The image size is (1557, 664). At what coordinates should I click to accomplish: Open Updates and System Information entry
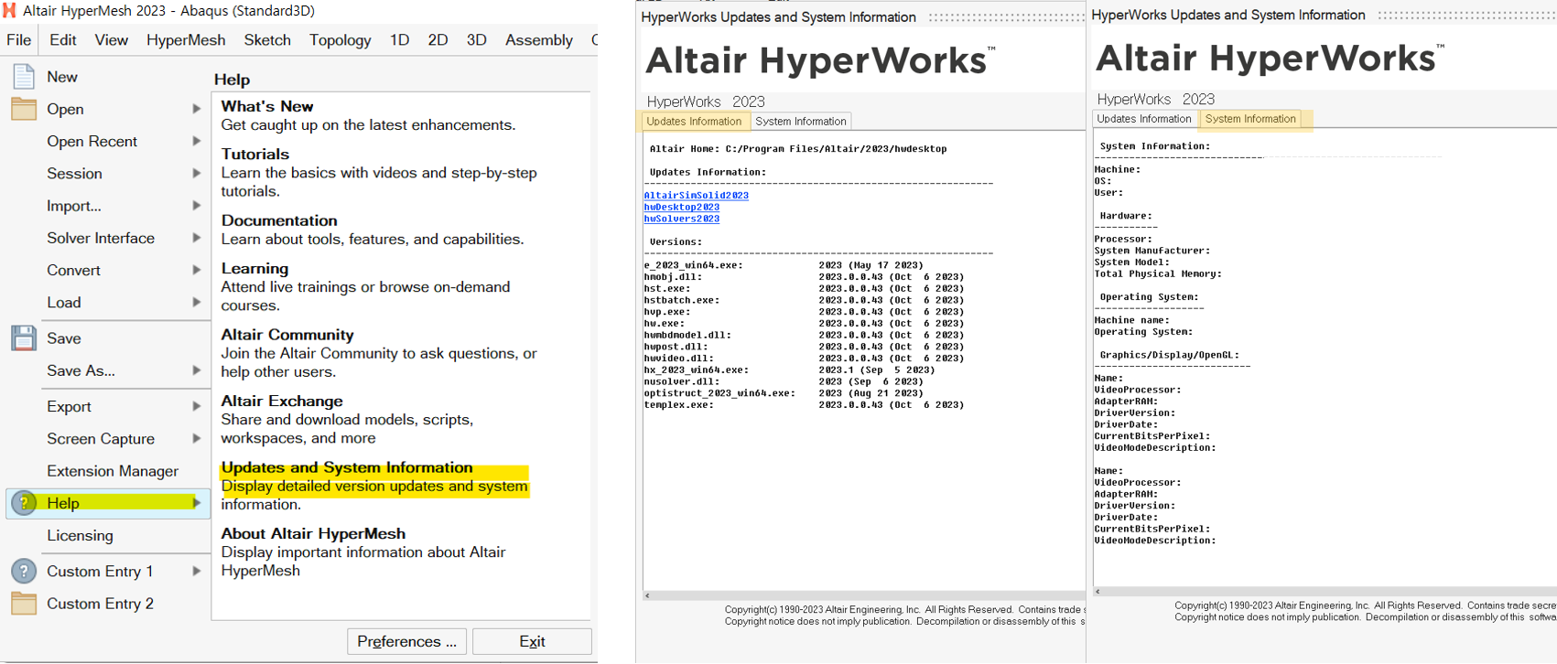coord(375,486)
